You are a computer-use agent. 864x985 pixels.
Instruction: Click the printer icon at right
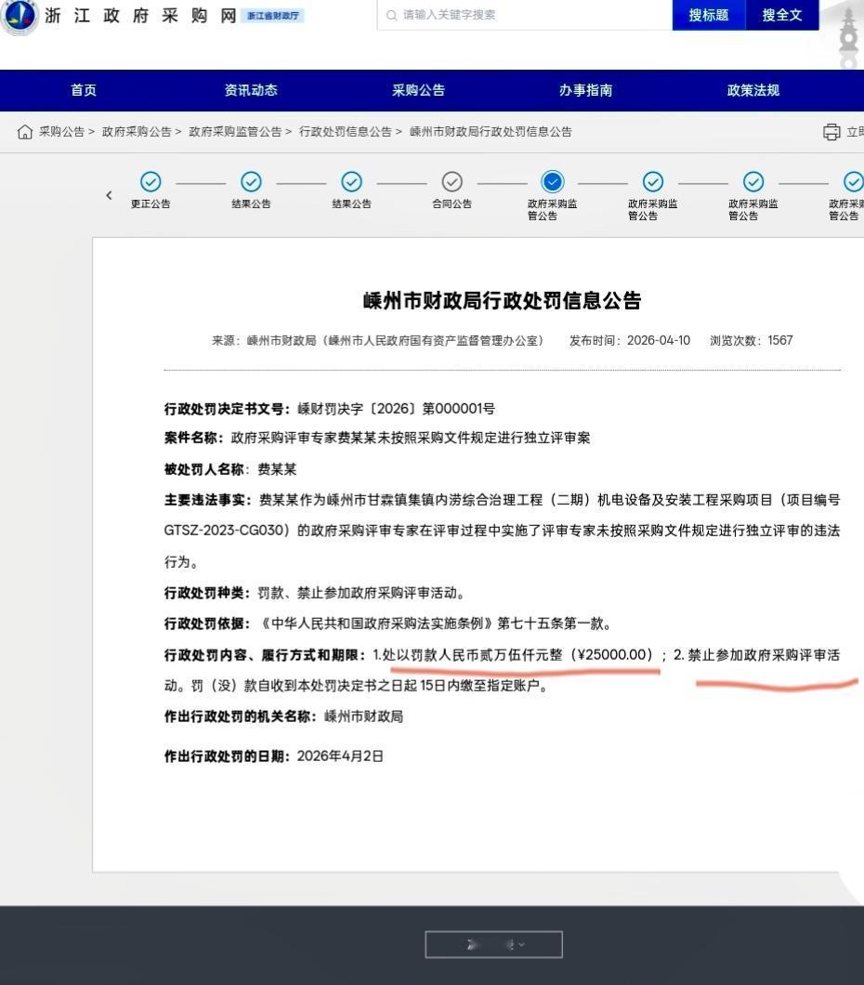(x=831, y=132)
